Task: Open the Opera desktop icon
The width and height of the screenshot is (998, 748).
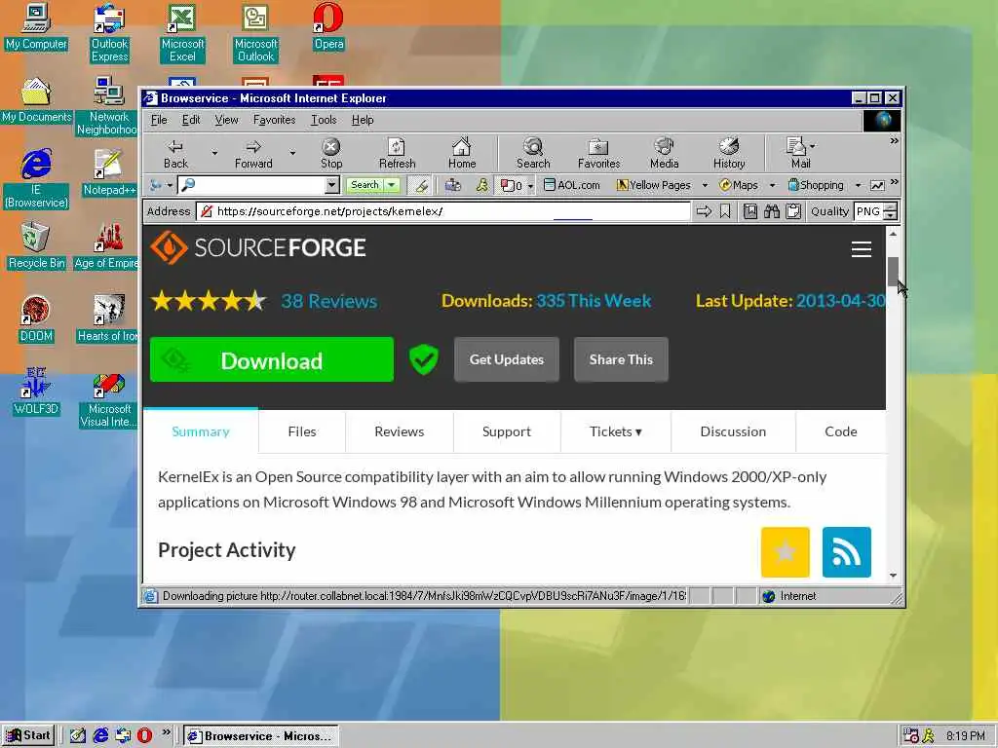Action: 328,26
